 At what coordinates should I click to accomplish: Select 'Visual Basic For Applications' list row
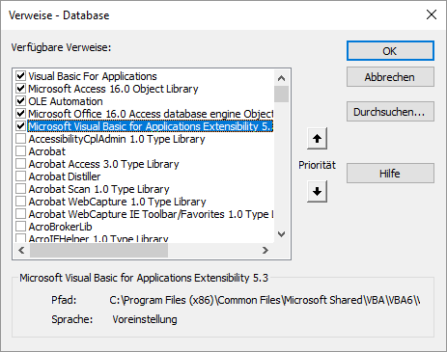click(93, 76)
